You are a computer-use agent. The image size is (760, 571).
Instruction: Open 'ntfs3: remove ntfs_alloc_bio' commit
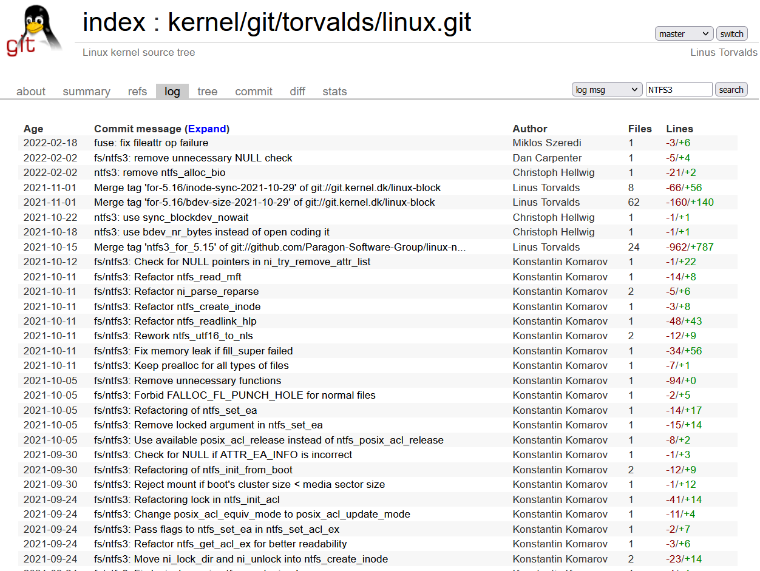[x=160, y=173]
